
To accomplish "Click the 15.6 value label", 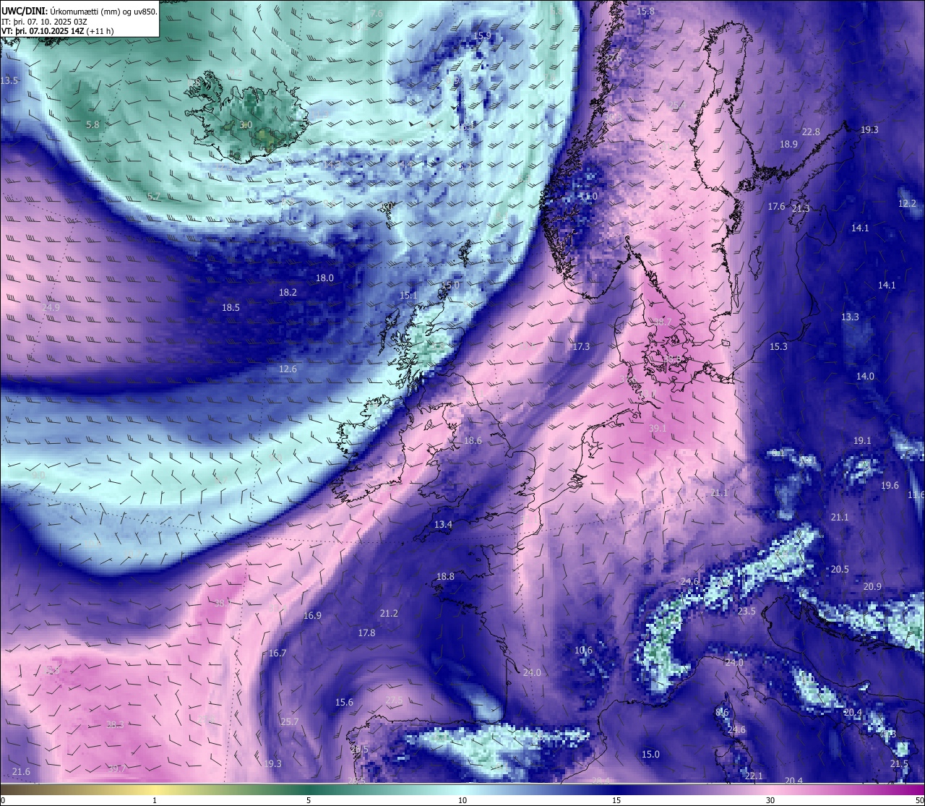I will click(344, 703).
